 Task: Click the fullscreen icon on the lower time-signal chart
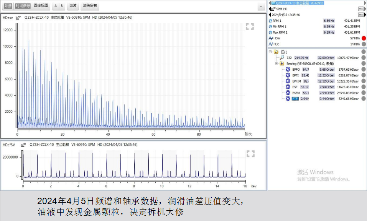click(x=250, y=154)
